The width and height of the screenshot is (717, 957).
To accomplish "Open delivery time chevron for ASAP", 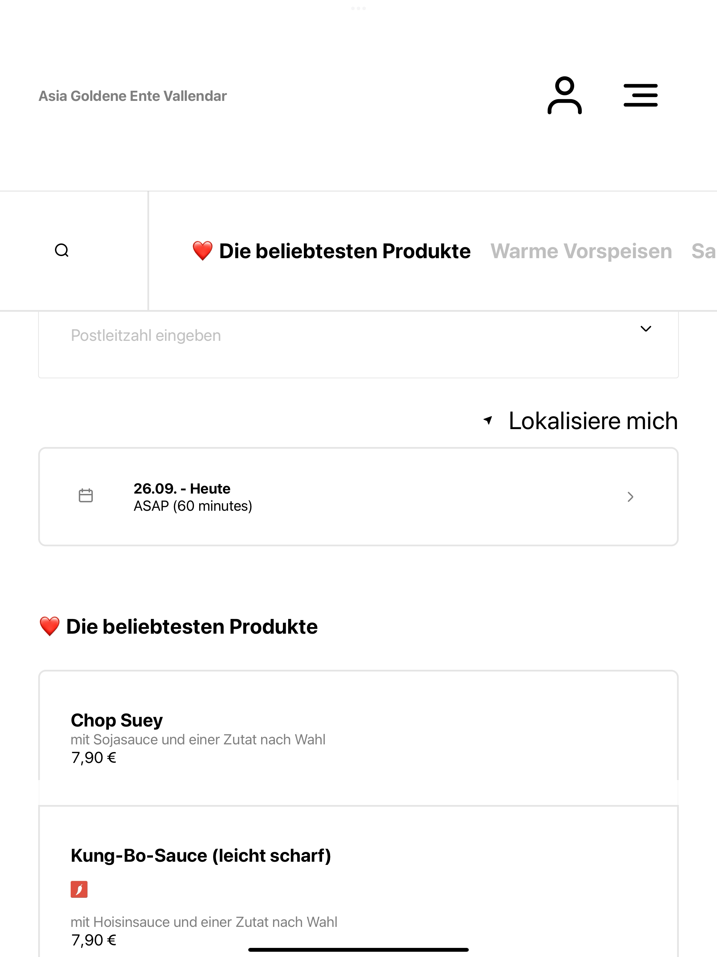I will [x=631, y=497].
